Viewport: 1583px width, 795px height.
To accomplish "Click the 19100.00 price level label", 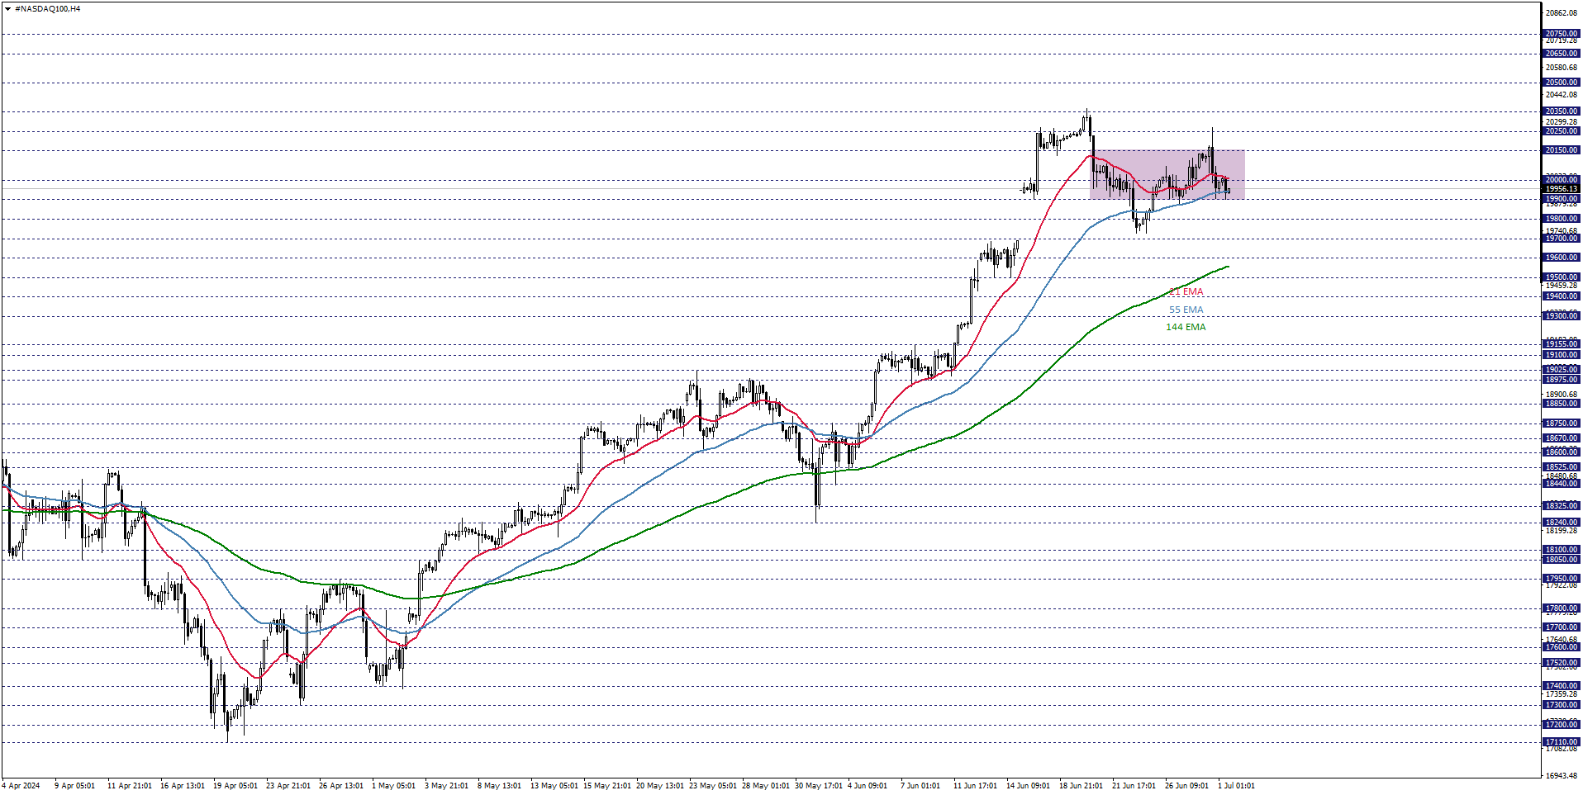I will (x=1562, y=355).
